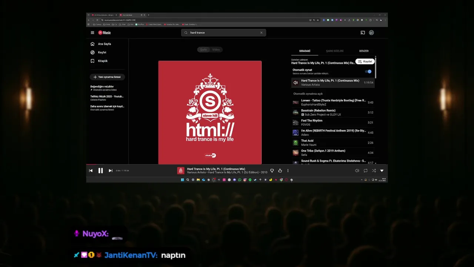Image resolution: width=474 pixels, height=267 pixels.
Task: Show hidden system tray icons
Action: click(362, 180)
